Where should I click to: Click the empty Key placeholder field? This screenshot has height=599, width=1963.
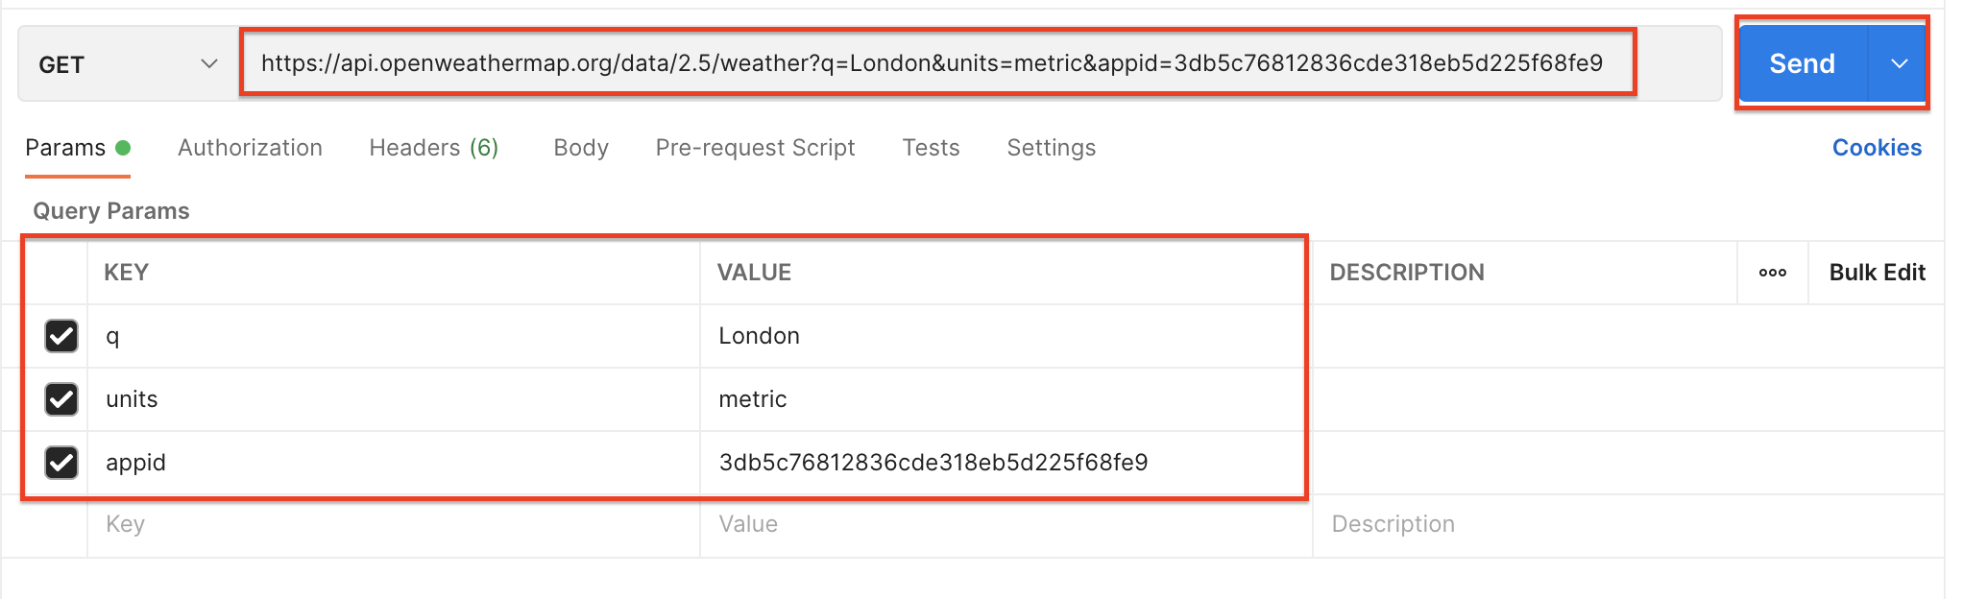pos(394,524)
